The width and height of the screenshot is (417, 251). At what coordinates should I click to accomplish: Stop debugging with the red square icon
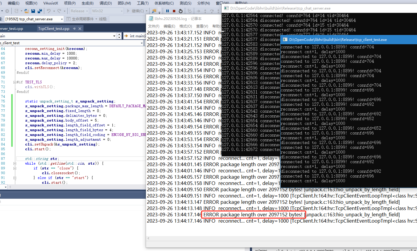click(174, 11)
